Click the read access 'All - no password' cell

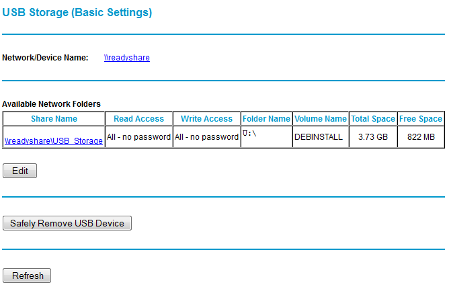coord(139,137)
